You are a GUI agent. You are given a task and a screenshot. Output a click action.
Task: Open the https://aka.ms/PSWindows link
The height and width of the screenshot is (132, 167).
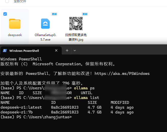click(122, 74)
